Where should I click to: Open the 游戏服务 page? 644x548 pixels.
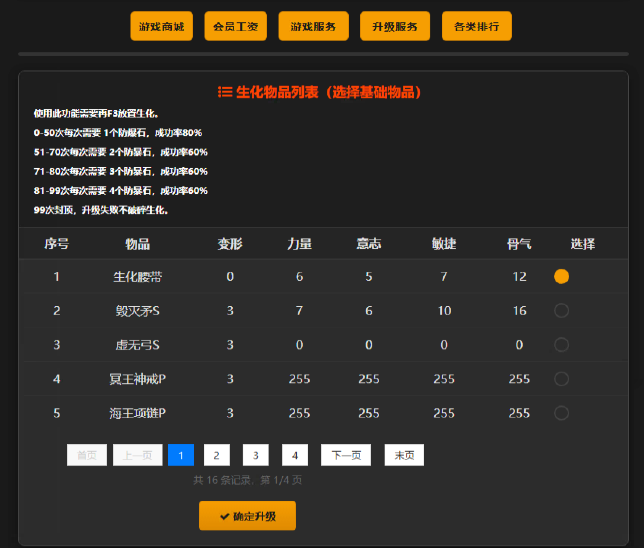[x=314, y=26]
